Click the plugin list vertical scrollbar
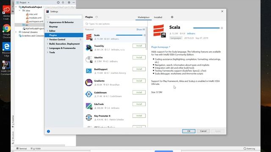The height and width of the screenshot is (152, 271). [x=147, y=38]
